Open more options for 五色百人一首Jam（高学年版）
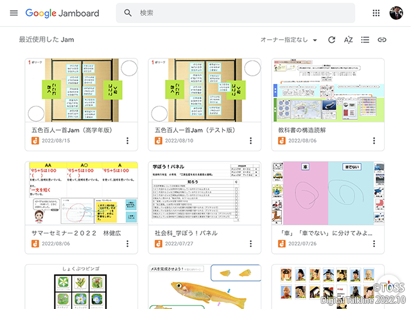Viewport: 411px width, 309px height. click(x=127, y=140)
